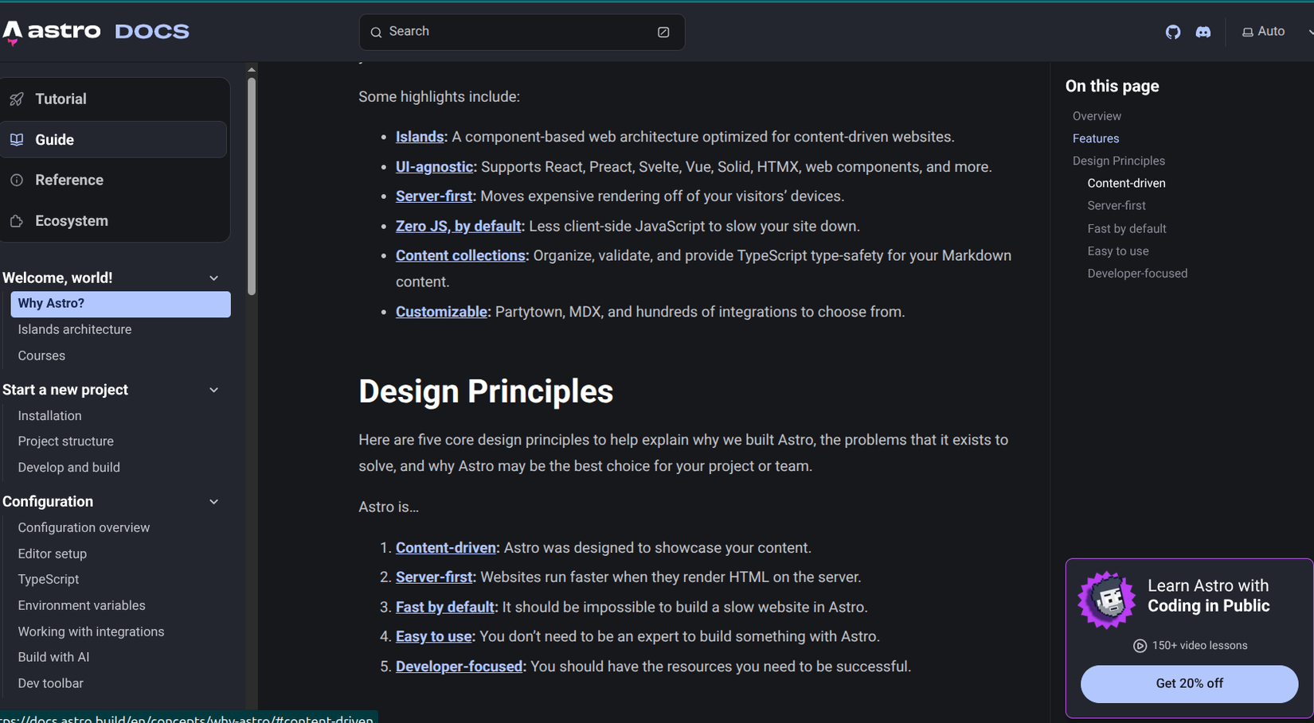Open Islands architecture page
This screenshot has height=723, width=1314.
click(75, 329)
